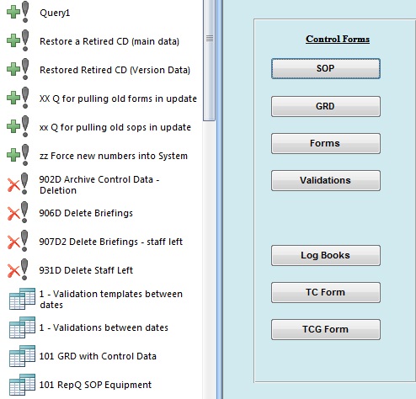Click query icon for 101 RepQ SOP Equipment
Image resolution: width=416 pixels, height=399 pixels.
click(22, 385)
